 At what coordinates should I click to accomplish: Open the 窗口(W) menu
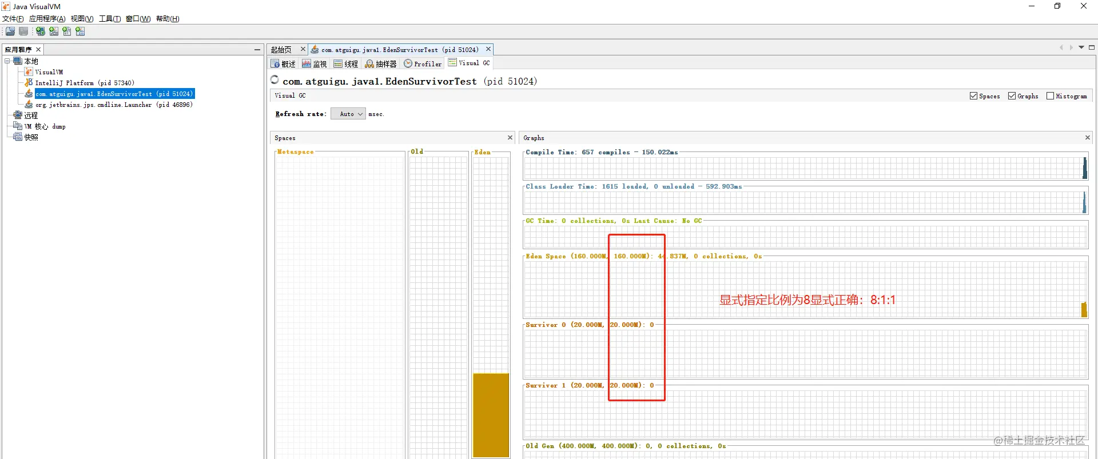pos(138,19)
